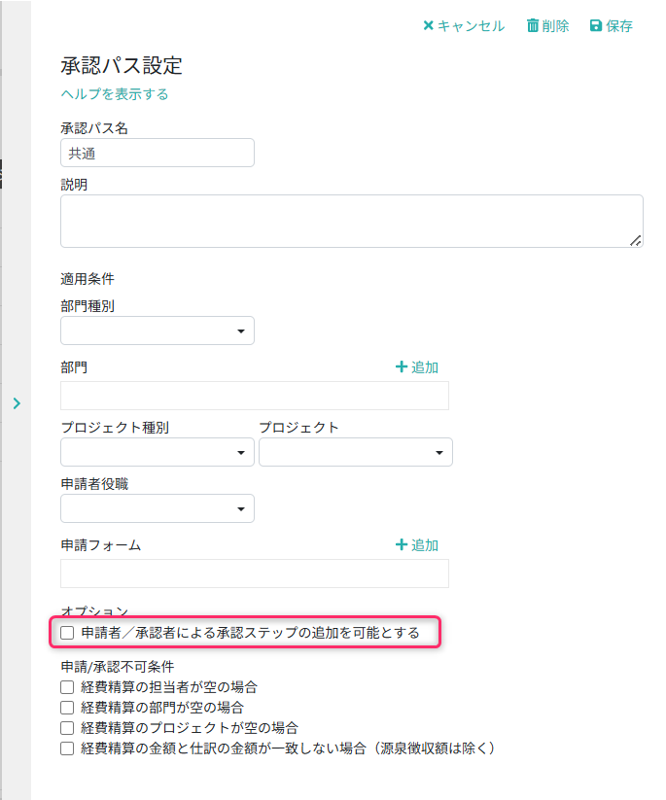
Task: Open the プロジェクト種別 dropdown
Action: point(158,453)
